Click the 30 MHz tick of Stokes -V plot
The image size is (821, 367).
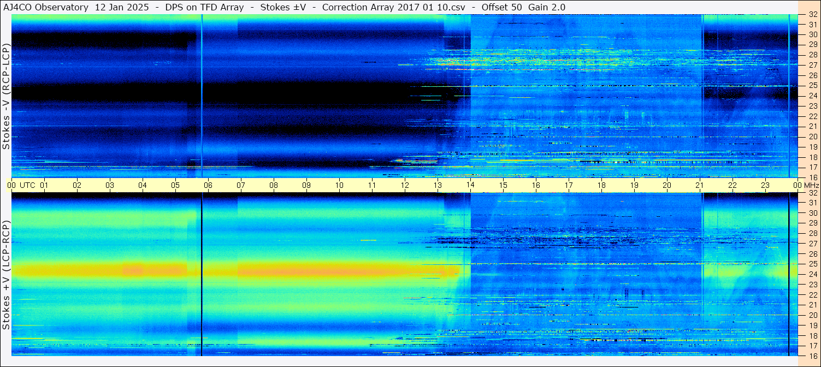click(812, 34)
